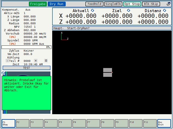173x129 pixels.
Task: Click the F7 softkey
Action: pyautogui.click(x=93, y=123)
